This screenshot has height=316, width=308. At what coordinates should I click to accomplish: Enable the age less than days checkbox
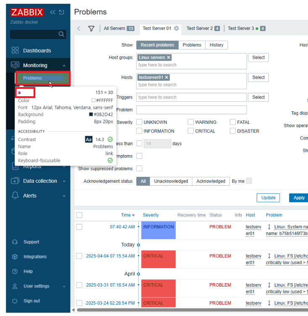[139, 143]
